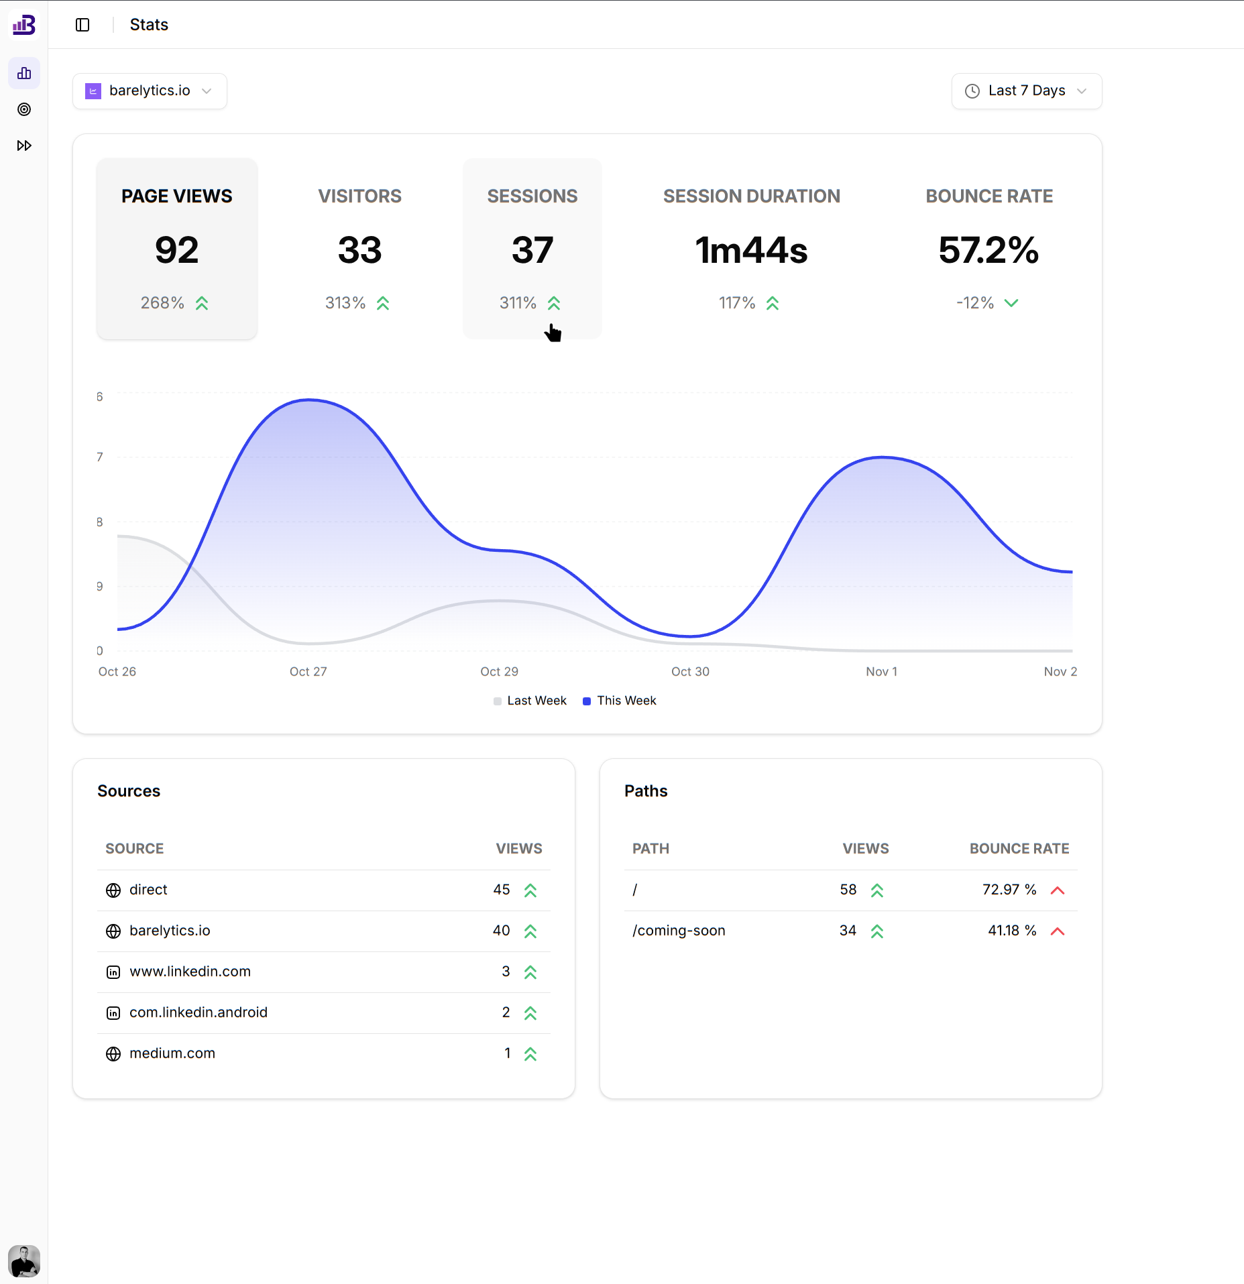Open the fast-forward funnels sidebar icon
This screenshot has width=1244, height=1284.
click(24, 145)
